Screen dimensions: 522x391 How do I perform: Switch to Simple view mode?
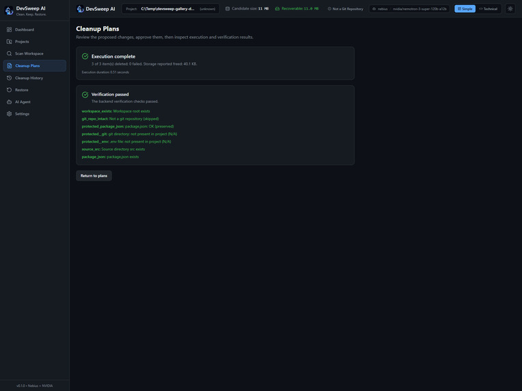(x=465, y=9)
